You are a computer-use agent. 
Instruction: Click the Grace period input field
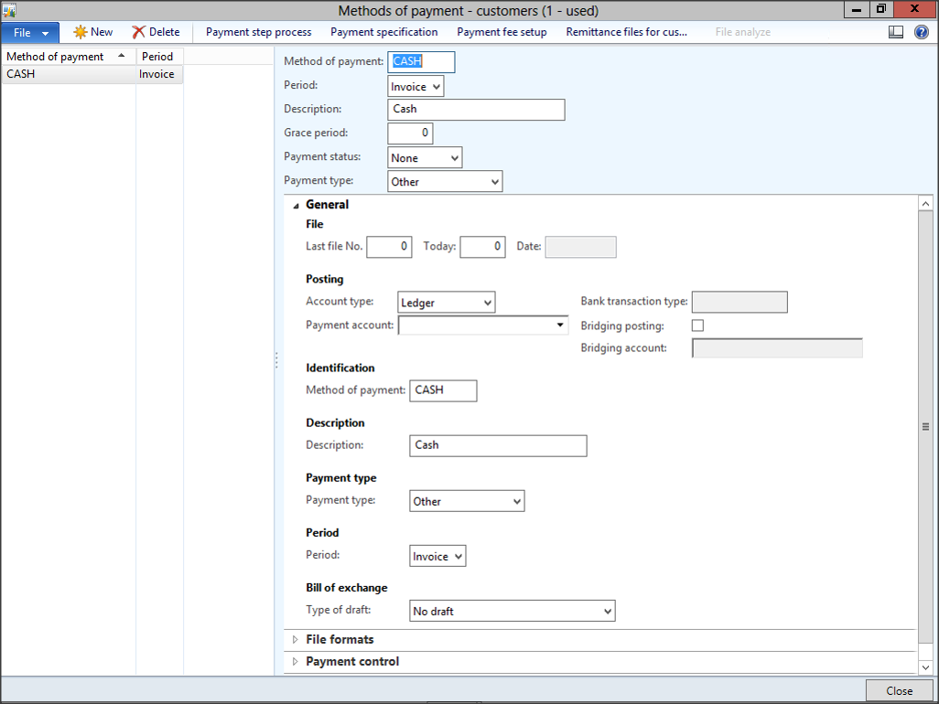click(x=410, y=133)
